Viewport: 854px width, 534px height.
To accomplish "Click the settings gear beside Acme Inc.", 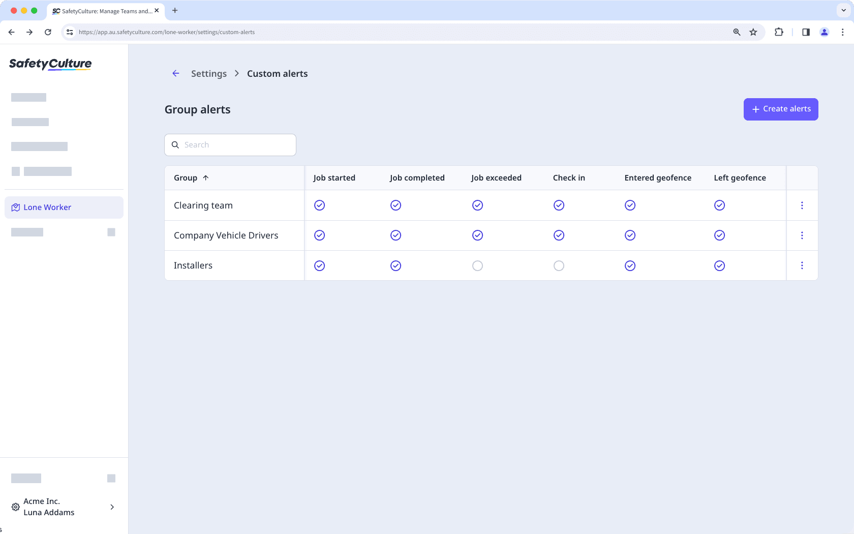I will (15, 507).
